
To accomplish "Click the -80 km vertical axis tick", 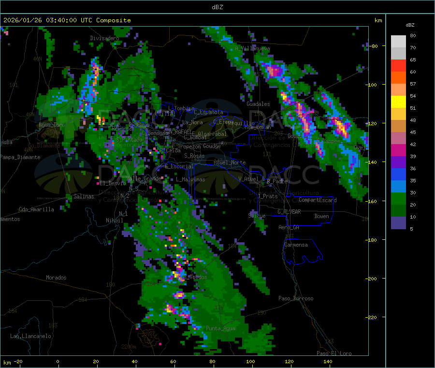I will click(374, 46).
